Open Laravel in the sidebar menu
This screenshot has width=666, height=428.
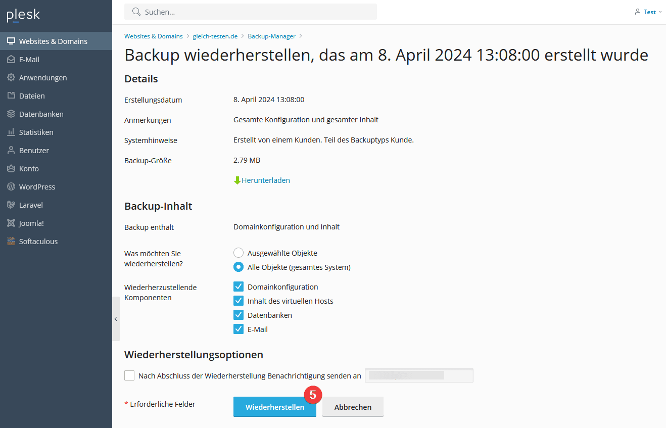point(31,205)
